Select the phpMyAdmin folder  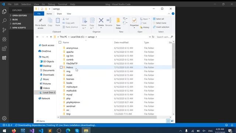(x=73, y=102)
